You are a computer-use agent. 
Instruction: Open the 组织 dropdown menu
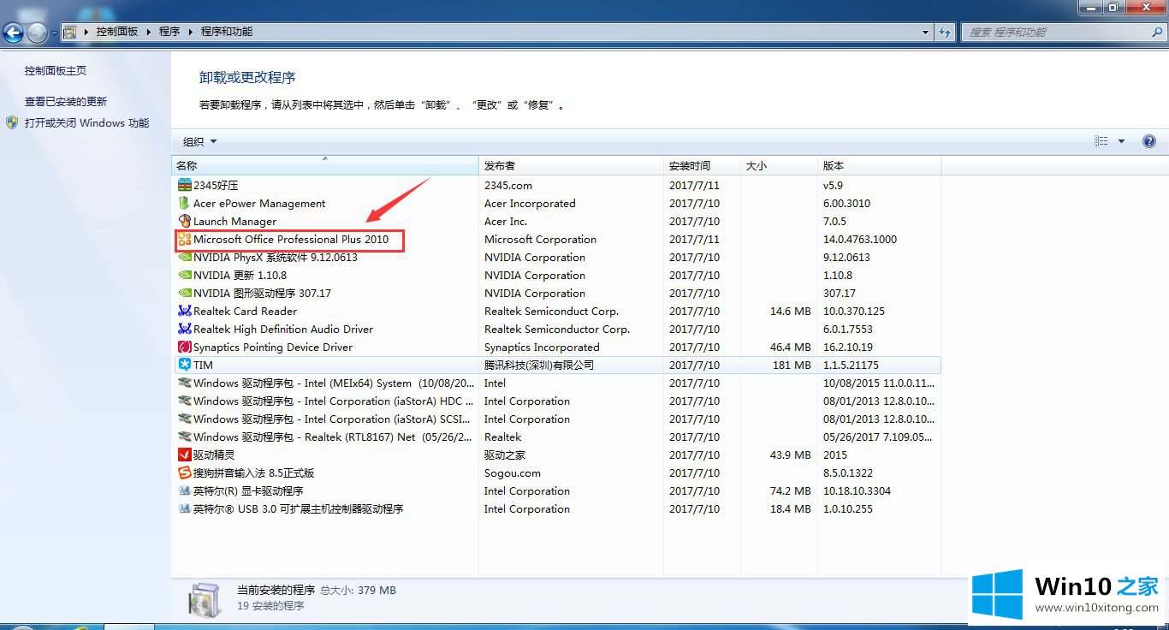pos(199,141)
